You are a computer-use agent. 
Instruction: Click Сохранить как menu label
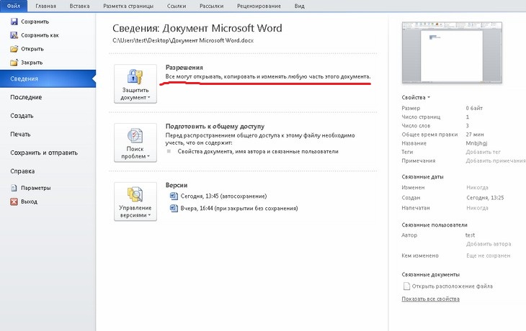[40, 35]
